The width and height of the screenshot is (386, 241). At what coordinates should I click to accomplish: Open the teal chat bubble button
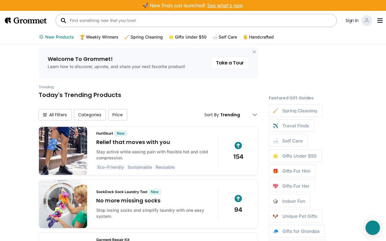pos(373,228)
